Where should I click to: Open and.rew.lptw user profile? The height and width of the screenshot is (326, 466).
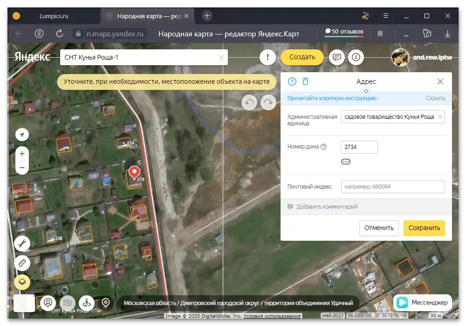(x=432, y=58)
